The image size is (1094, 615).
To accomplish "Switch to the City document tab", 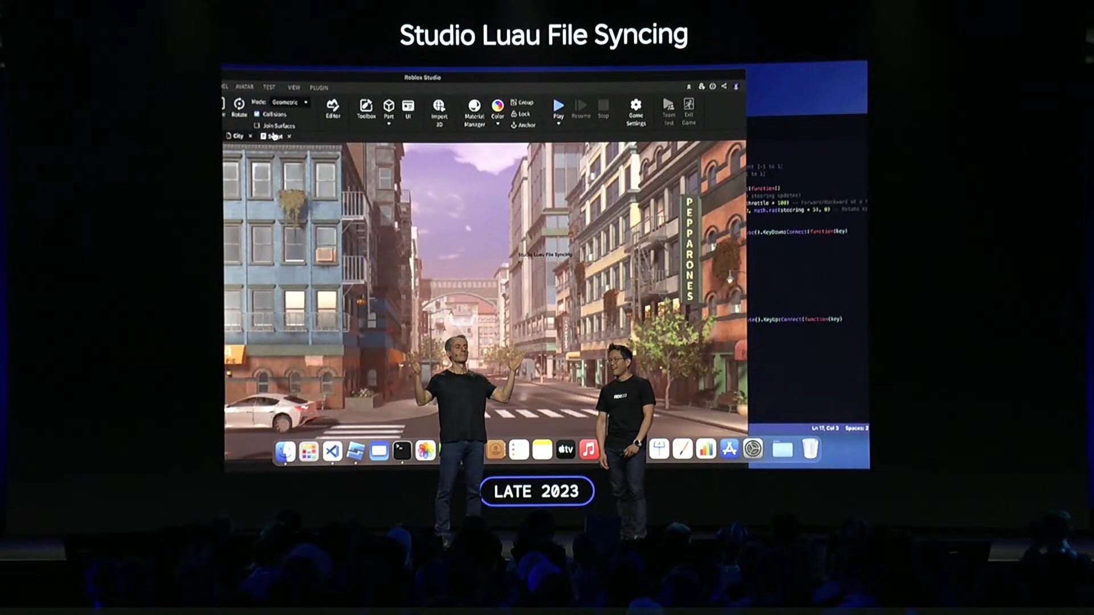I will point(235,136).
